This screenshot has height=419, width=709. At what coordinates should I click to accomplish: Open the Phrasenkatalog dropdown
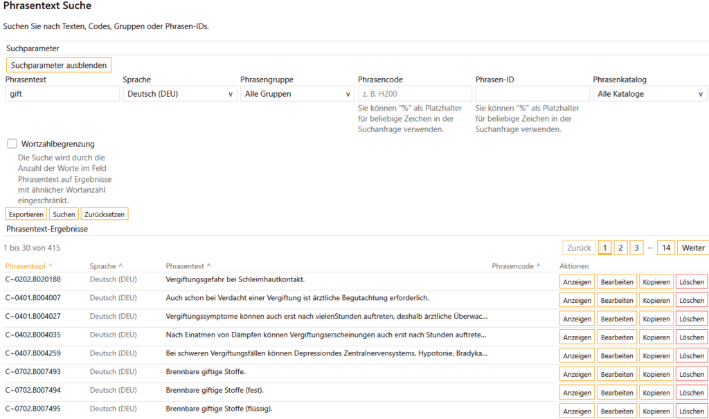649,94
